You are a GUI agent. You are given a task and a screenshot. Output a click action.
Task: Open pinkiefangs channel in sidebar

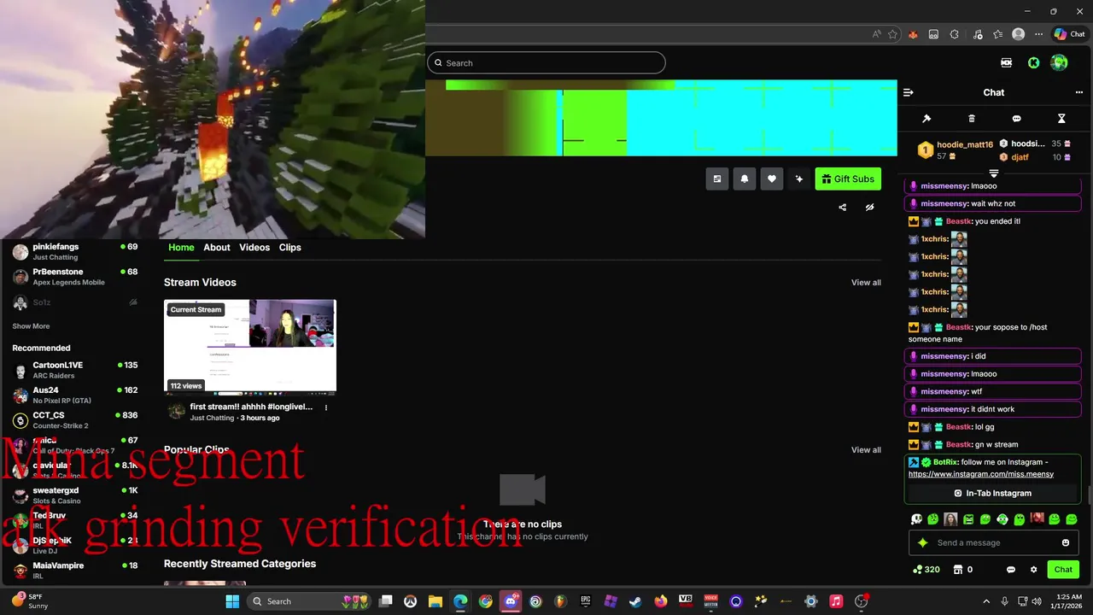75,251
